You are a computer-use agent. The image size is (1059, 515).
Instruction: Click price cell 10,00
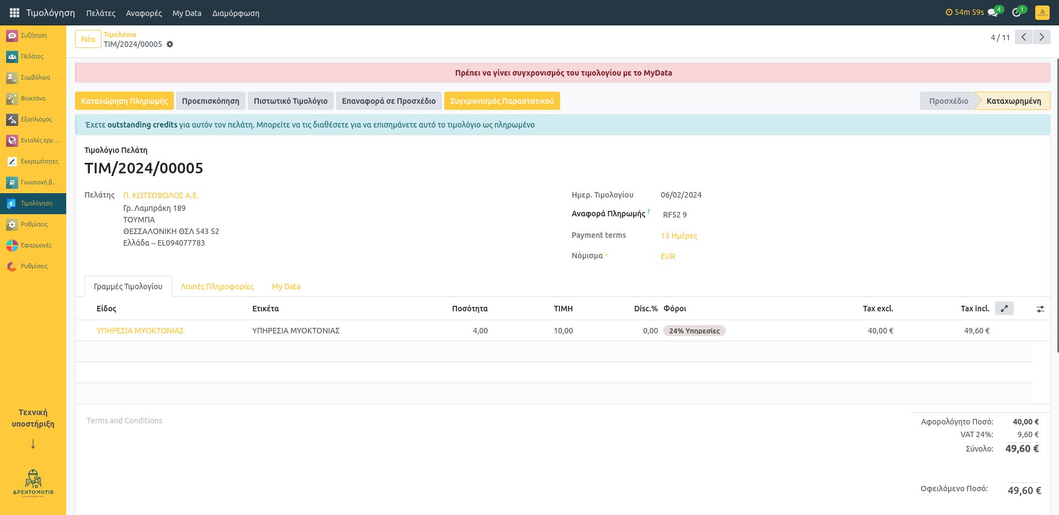click(563, 331)
